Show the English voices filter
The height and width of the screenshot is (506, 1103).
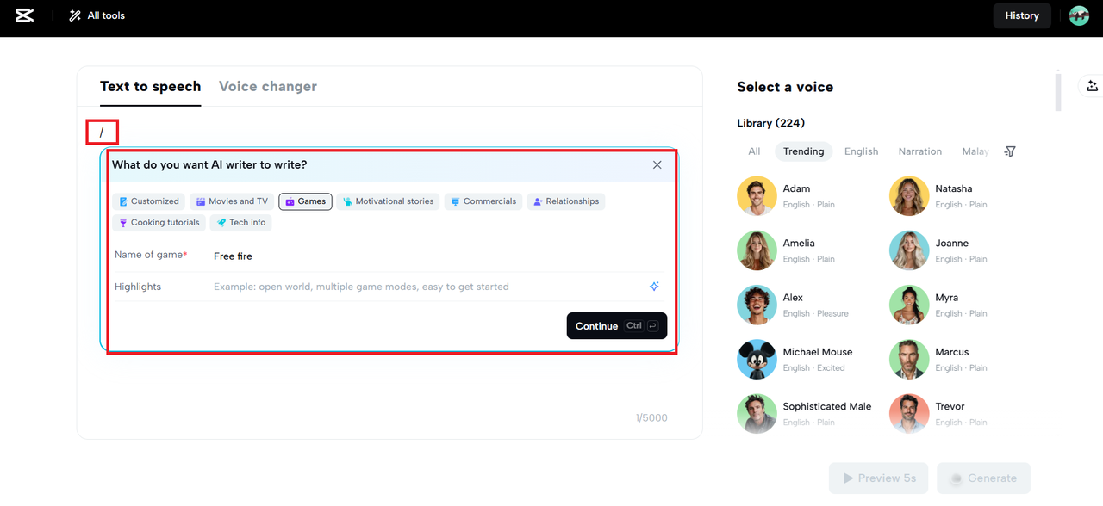861,151
